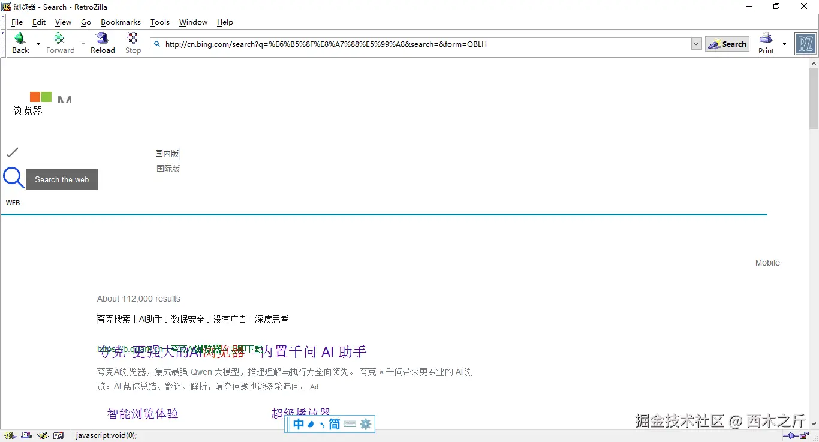
Task: Toggle the online/offline plug icon
Action: click(x=790, y=435)
